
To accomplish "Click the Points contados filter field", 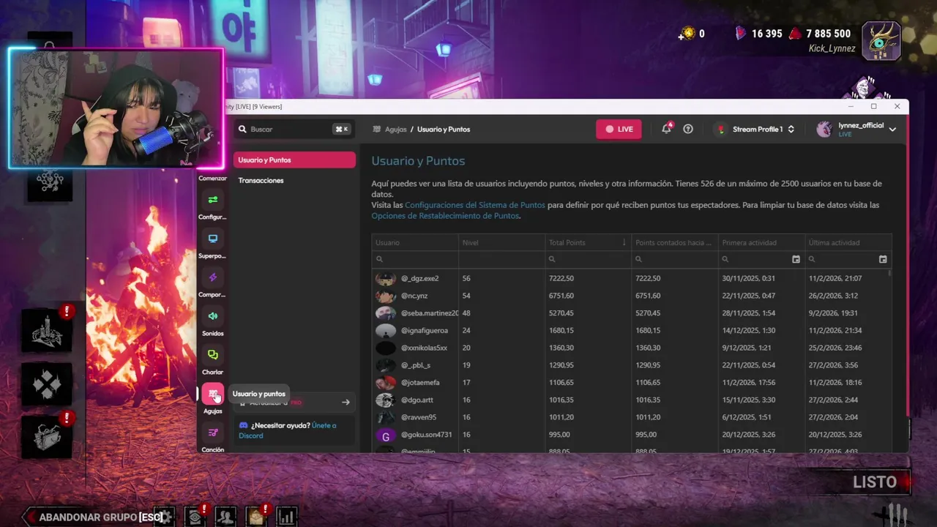I will pyautogui.click(x=674, y=259).
